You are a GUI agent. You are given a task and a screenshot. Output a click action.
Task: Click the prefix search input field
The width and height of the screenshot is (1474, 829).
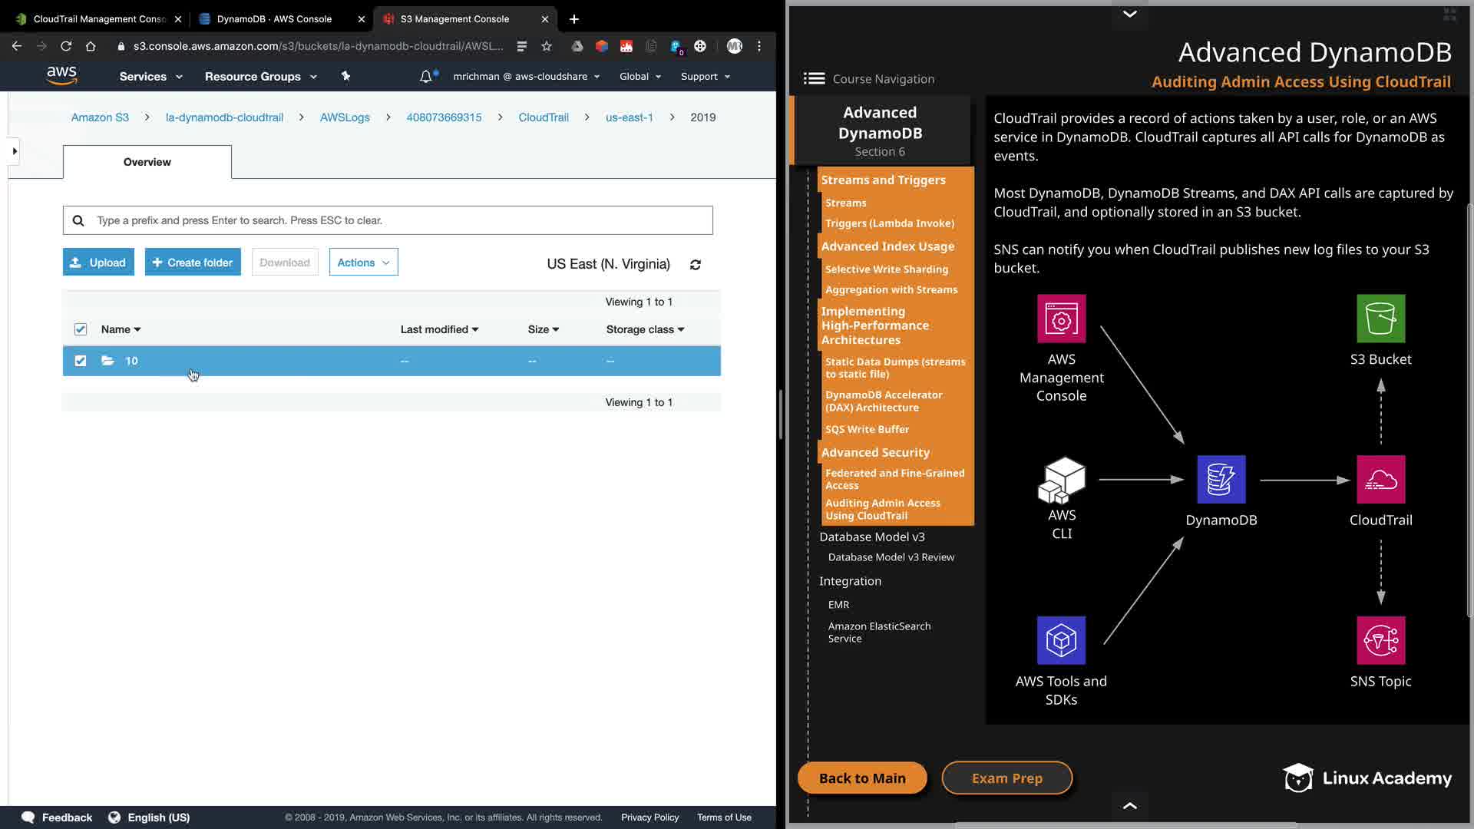(399, 220)
